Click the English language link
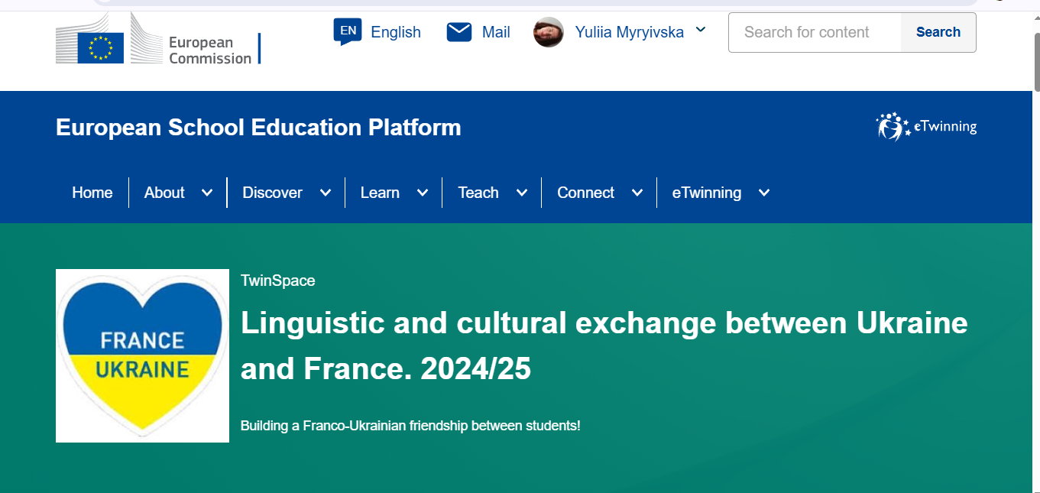This screenshot has width=1040, height=493. tap(396, 32)
